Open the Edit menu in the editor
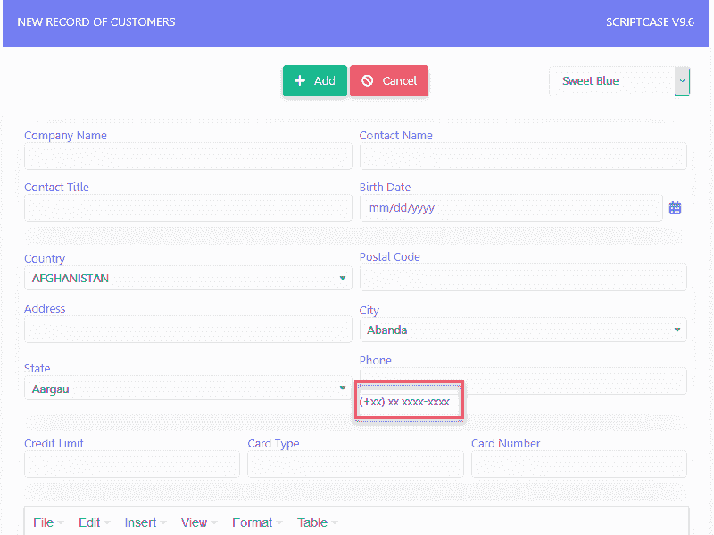The height and width of the screenshot is (535, 714). coord(94,522)
